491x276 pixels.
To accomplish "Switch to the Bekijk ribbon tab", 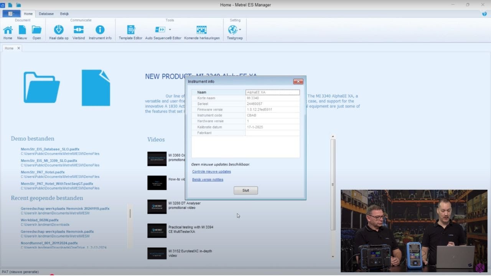I will (64, 14).
